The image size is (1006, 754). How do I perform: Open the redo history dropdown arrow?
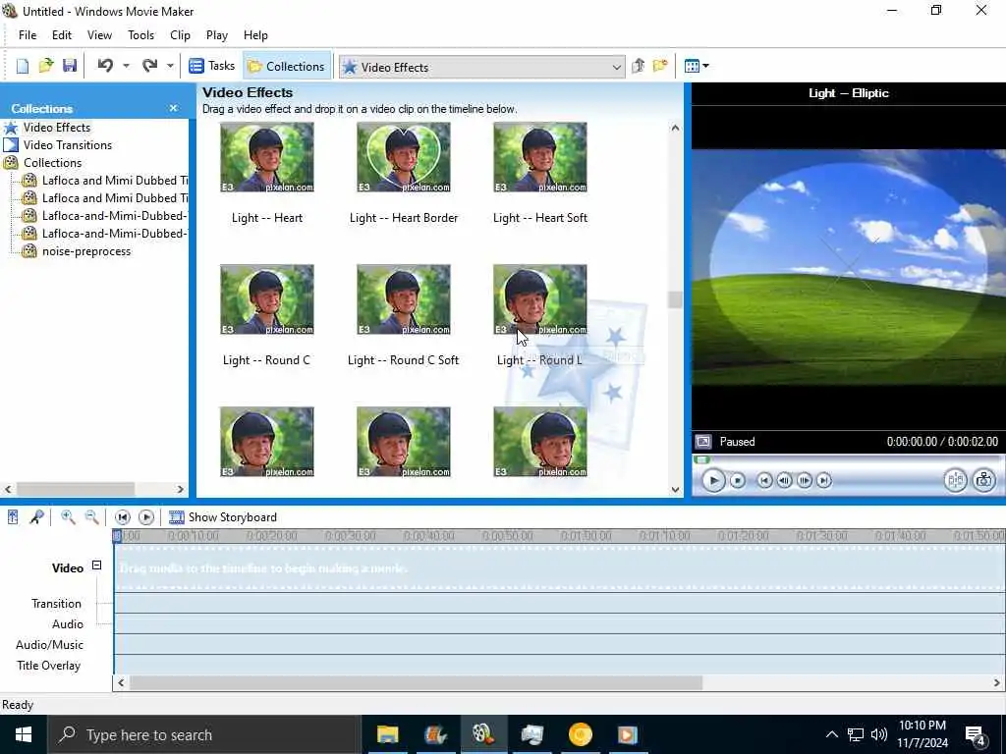170,66
